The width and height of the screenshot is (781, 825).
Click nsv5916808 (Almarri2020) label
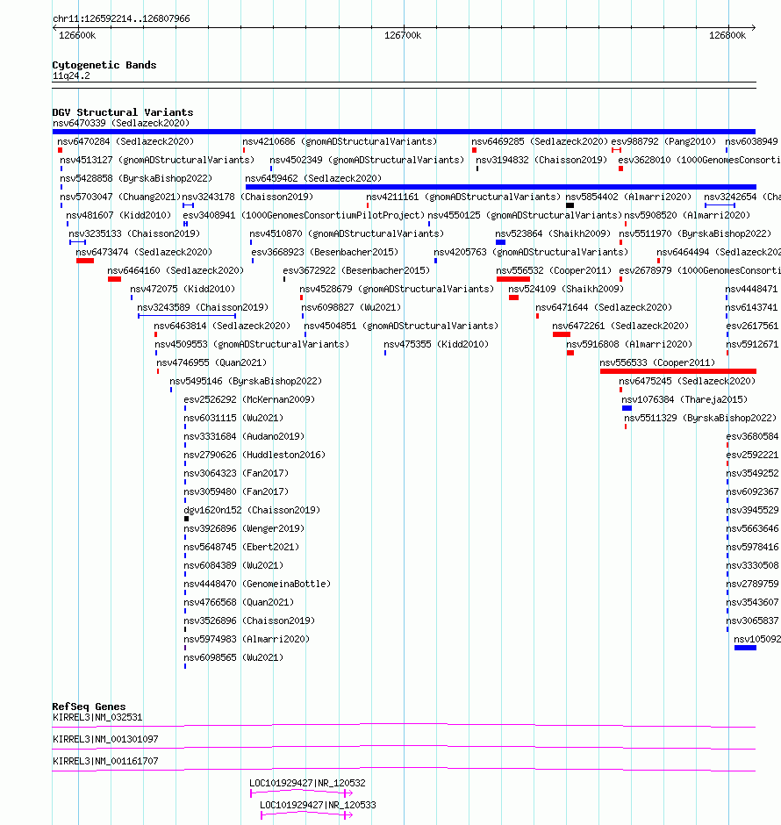629,344
